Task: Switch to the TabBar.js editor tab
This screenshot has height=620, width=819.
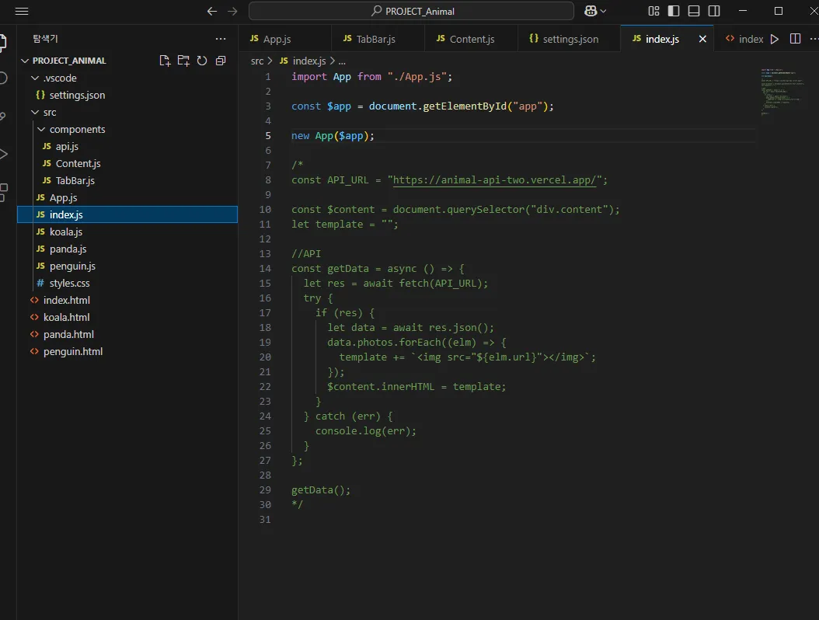Action: tap(378, 39)
